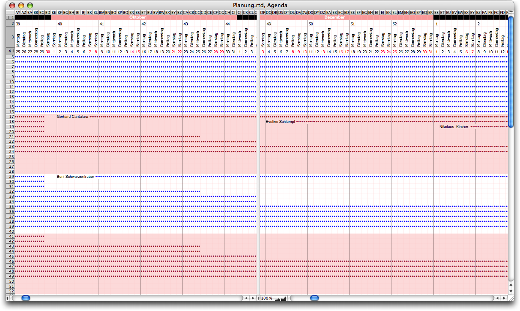Click left pane's scroll-right arrow
The width and height of the screenshot is (520, 311).
tap(253, 298)
